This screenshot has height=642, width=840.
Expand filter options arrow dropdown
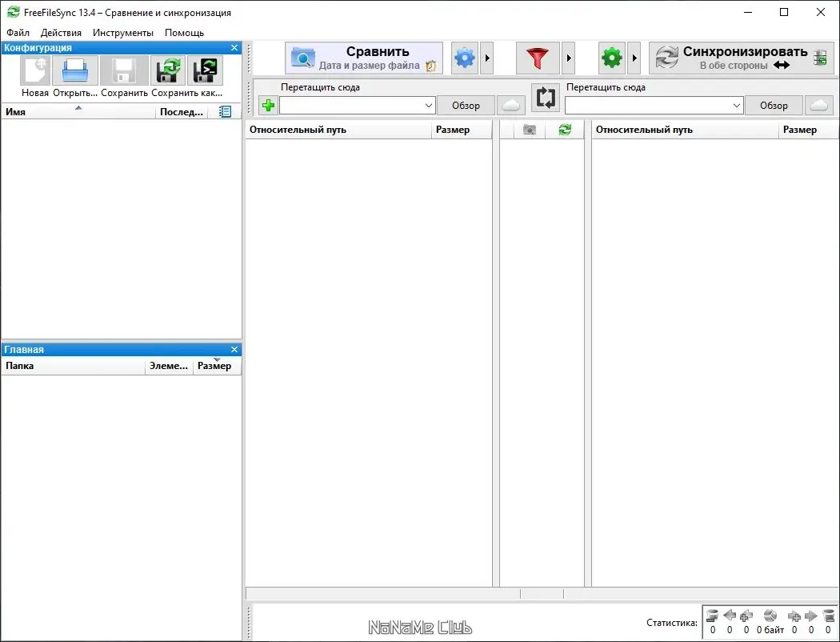568,58
